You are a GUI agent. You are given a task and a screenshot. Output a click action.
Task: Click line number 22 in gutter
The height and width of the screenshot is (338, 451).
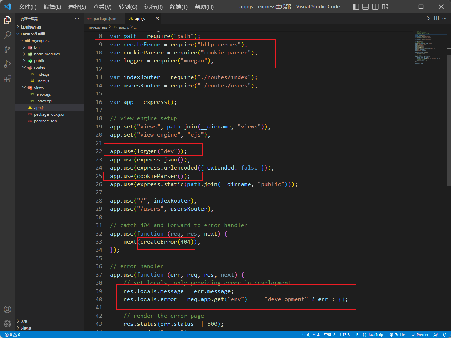click(x=99, y=151)
